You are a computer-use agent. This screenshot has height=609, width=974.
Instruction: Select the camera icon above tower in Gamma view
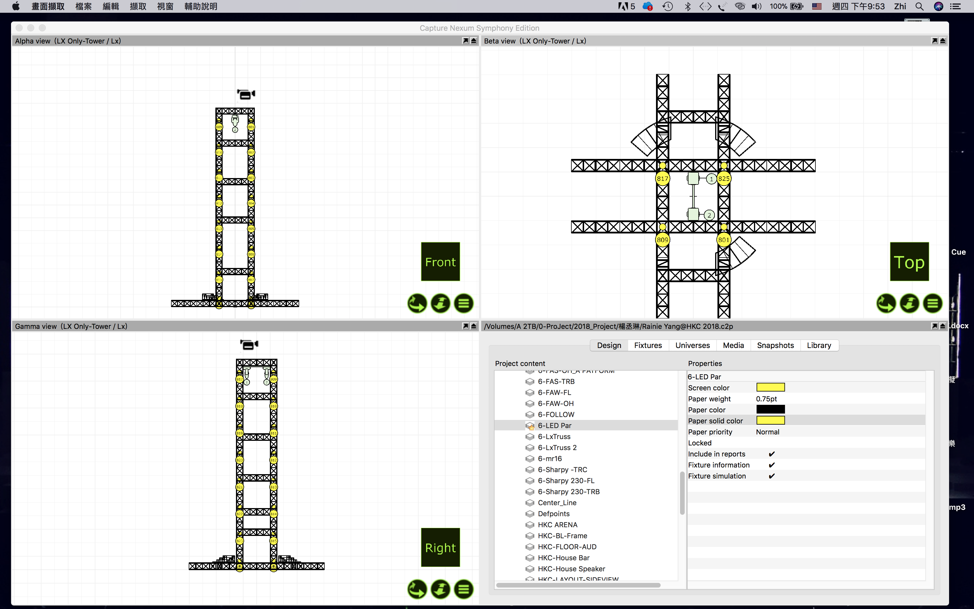249,345
